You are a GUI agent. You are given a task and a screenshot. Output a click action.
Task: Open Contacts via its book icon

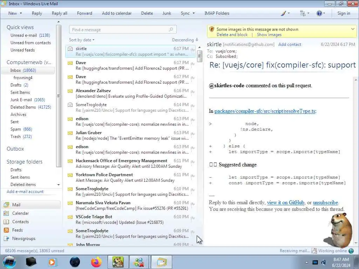[x=6, y=222]
